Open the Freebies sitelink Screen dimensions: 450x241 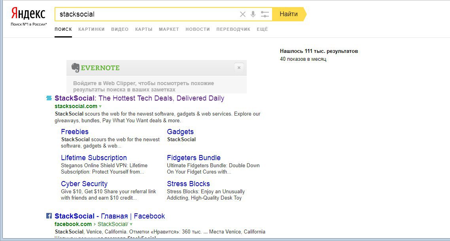75,132
